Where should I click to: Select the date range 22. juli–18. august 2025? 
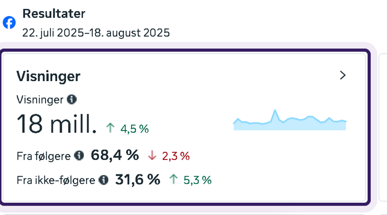point(96,33)
